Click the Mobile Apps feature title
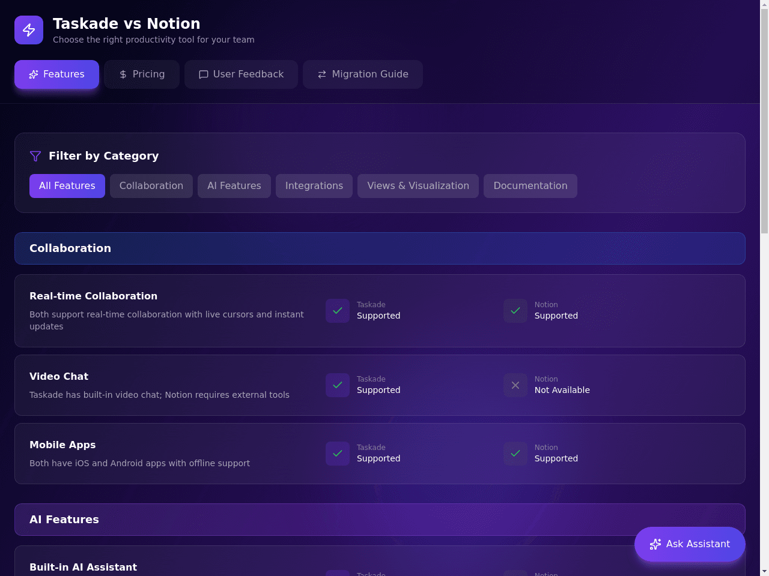Screen dimensions: 769x576 coord(62,445)
